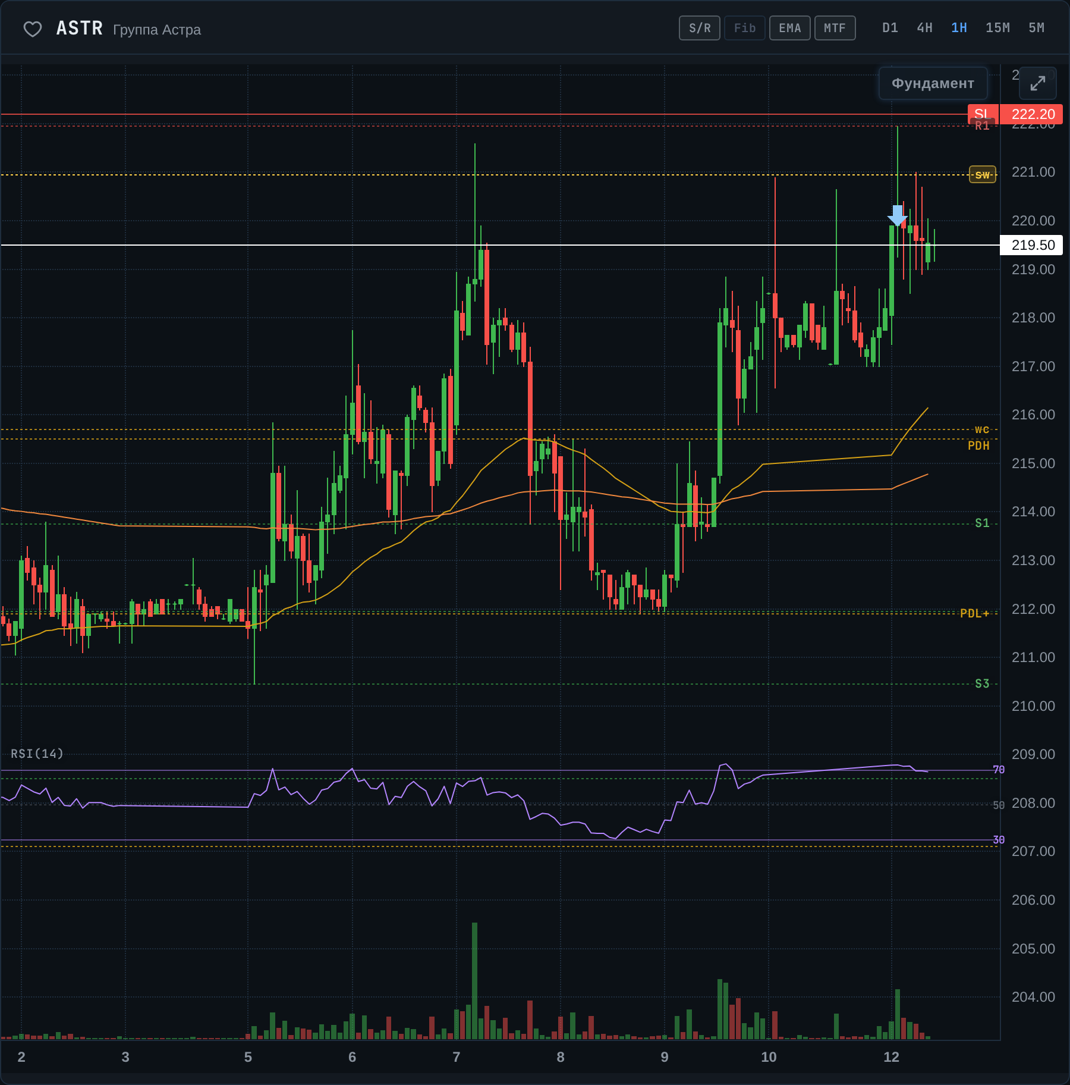
Task: Click the RSI 70 level label
Action: (x=999, y=770)
